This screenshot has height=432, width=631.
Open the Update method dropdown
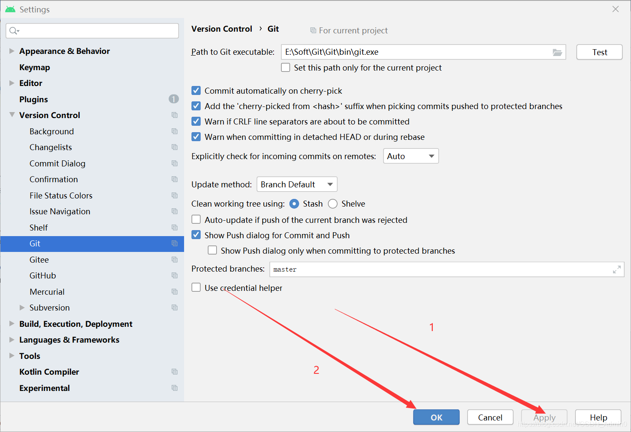coord(297,184)
